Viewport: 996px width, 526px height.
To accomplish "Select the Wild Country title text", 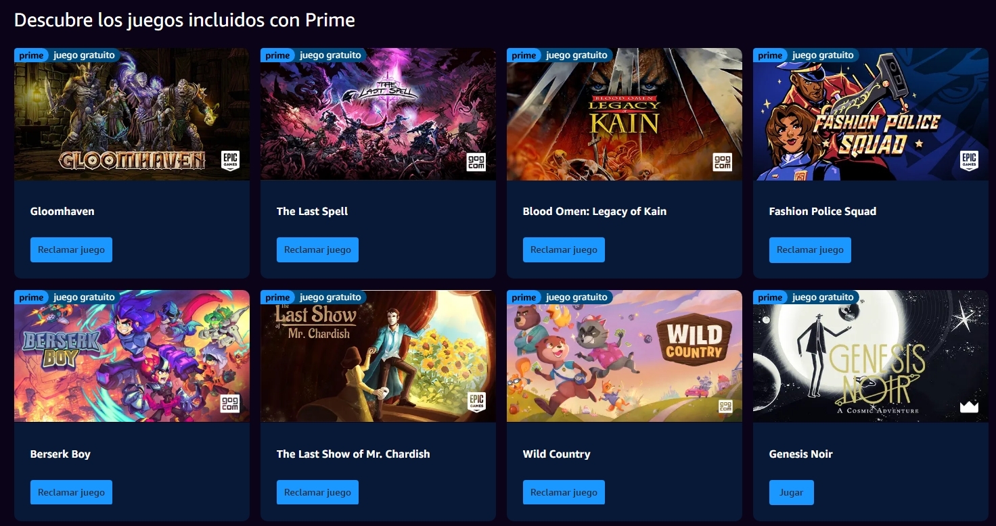I will click(556, 454).
